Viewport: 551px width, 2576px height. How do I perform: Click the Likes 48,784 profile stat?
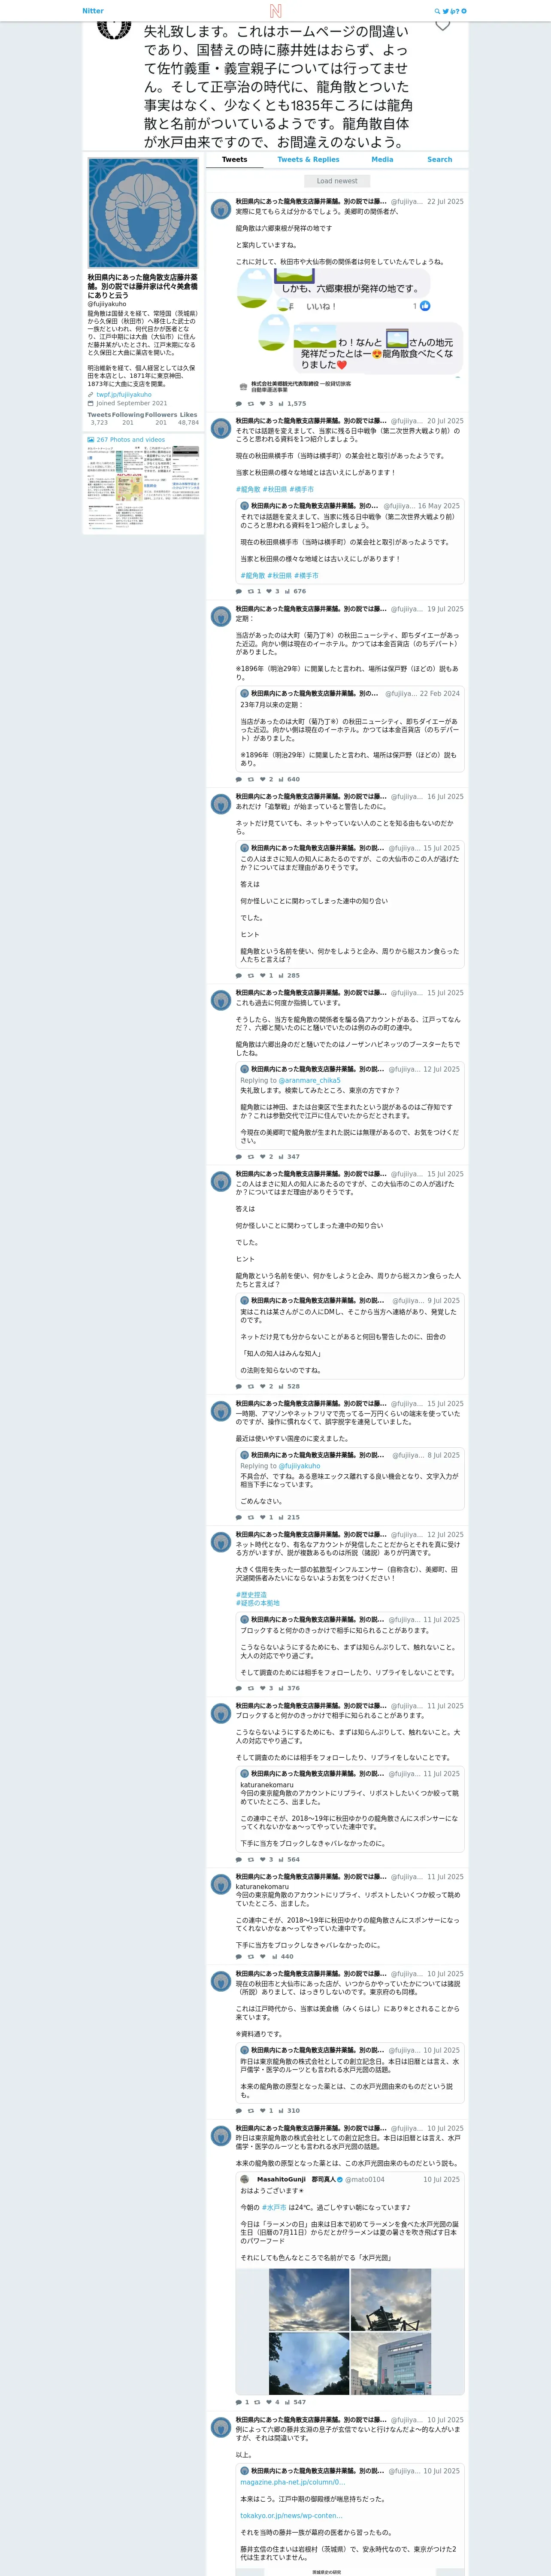point(188,419)
